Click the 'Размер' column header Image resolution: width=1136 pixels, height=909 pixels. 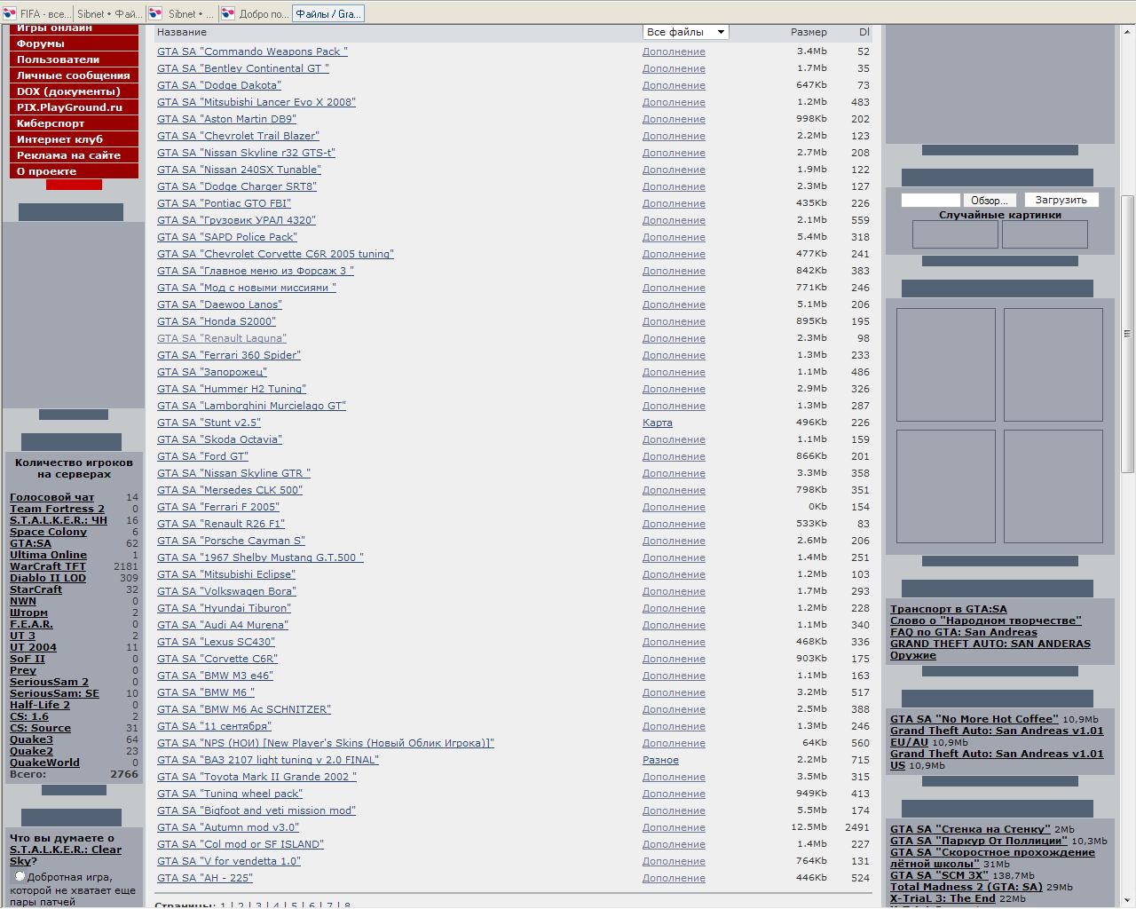809,32
